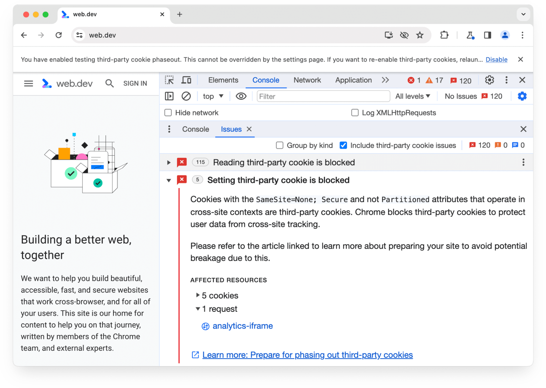The height and width of the screenshot is (388, 546).
Task: Toggle the Hide network checkbox
Action: (x=169, y=112)
